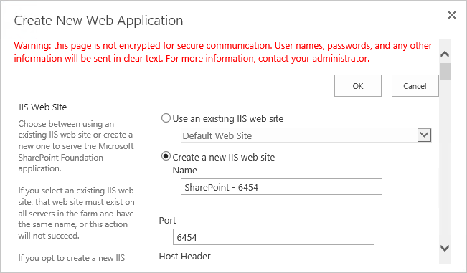Viewport: 467px width, 273px height.
Task: Click the Name label above the field
Action: click(x=185, y=170)
